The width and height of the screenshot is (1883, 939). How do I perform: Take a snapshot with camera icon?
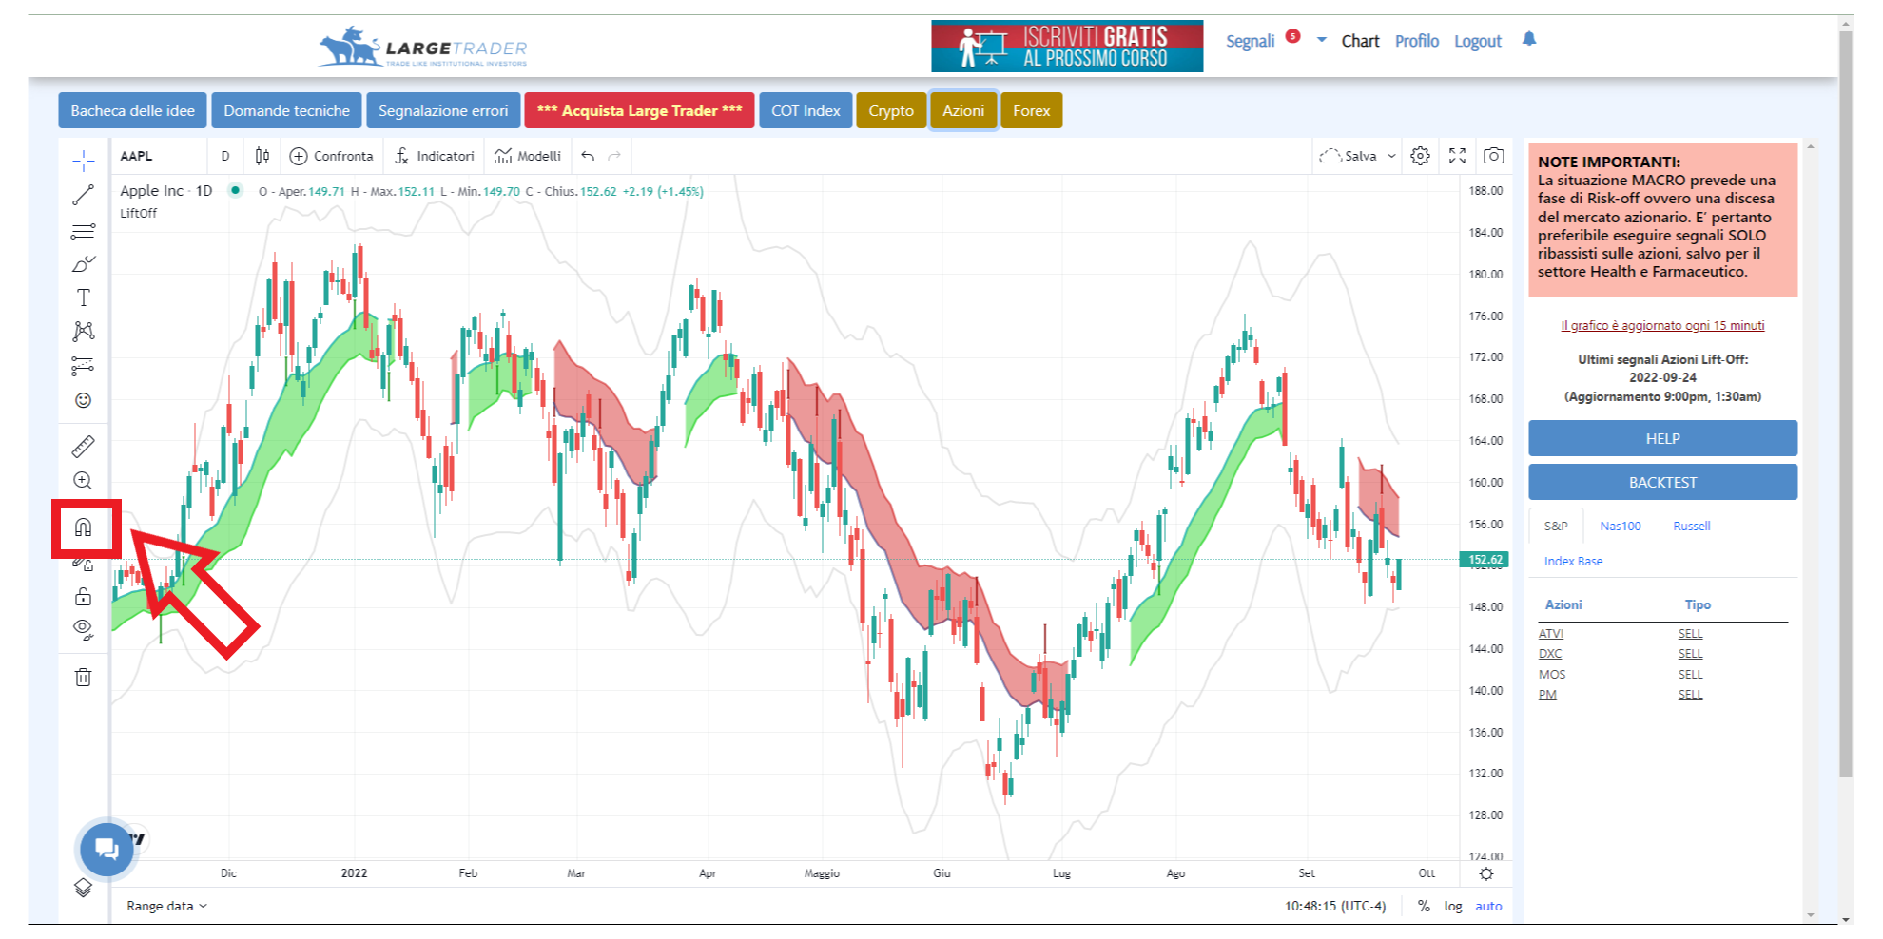(1494, 156)
